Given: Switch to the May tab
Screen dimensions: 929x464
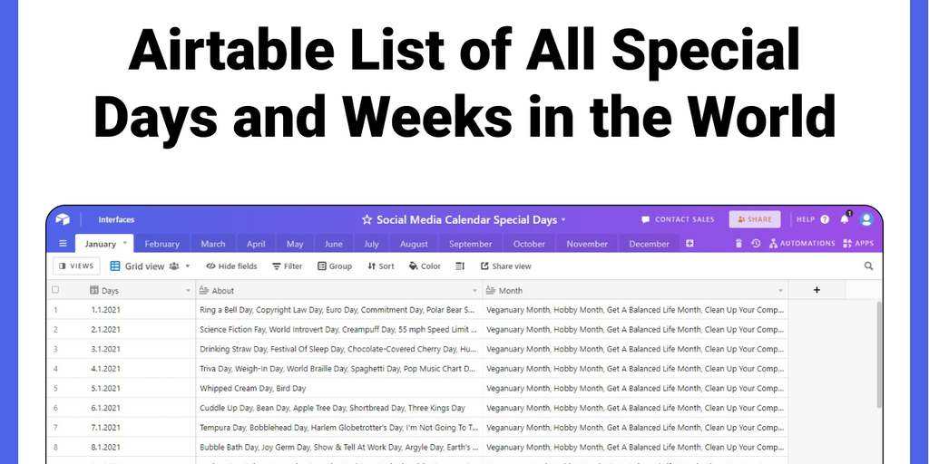Looking at the screenshot, I should 295,244.
